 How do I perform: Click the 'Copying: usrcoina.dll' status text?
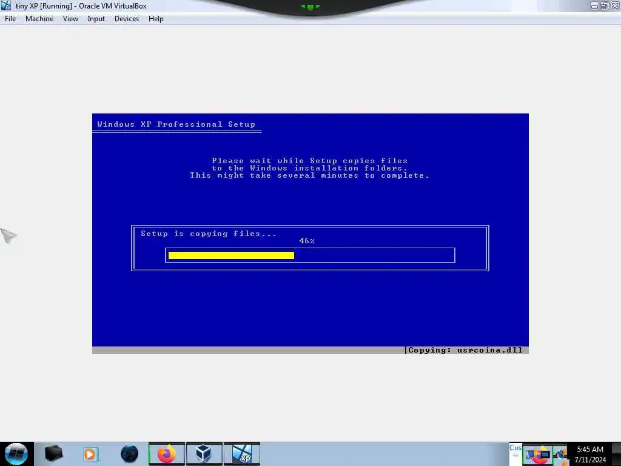(465, 350)
